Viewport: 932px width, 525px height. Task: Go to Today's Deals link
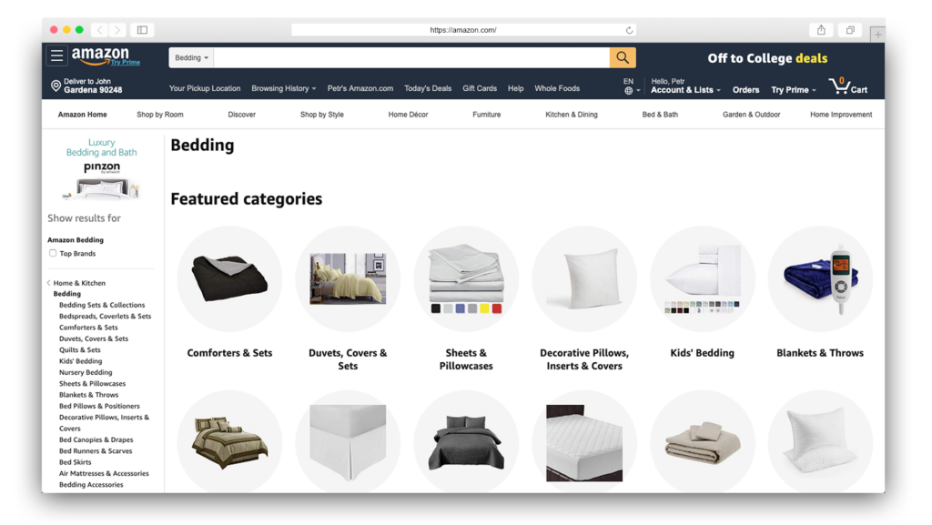point(428,88)
